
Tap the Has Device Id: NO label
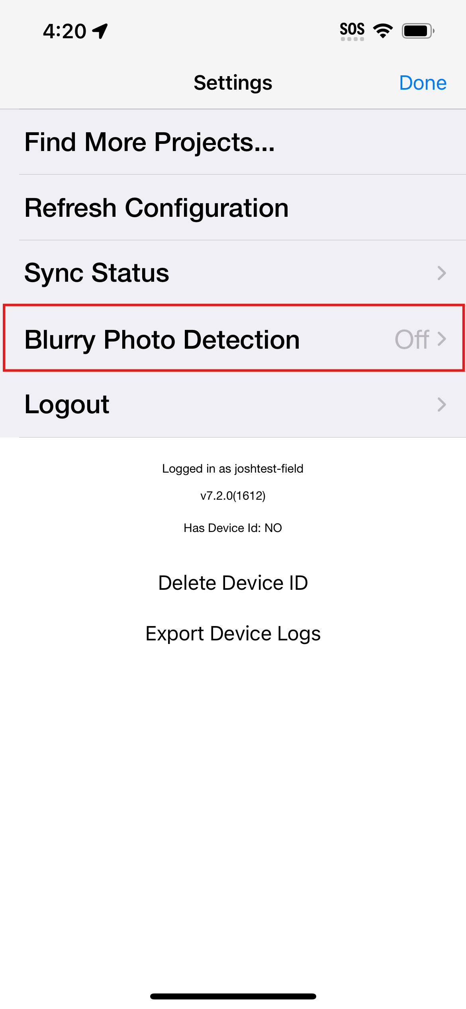[233, 528]
